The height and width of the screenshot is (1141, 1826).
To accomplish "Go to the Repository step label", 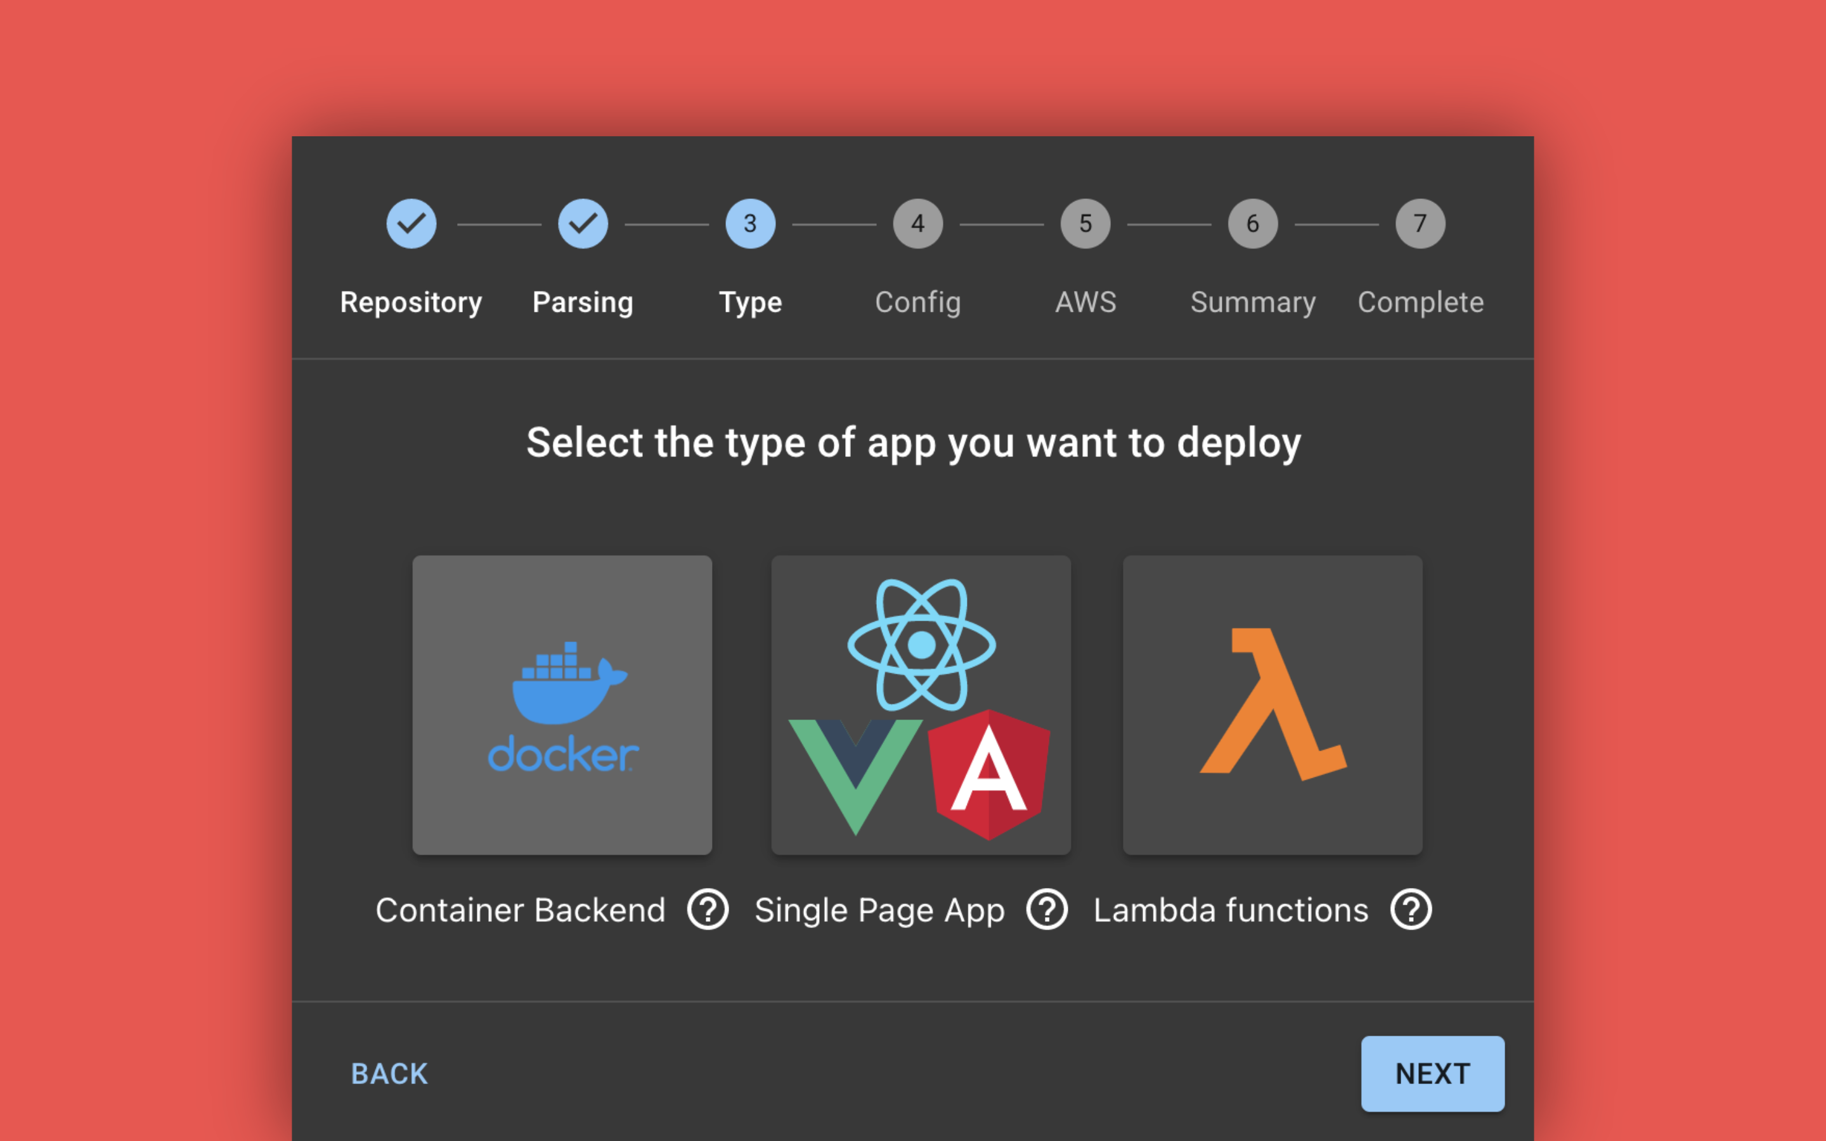I will [411, 302].
